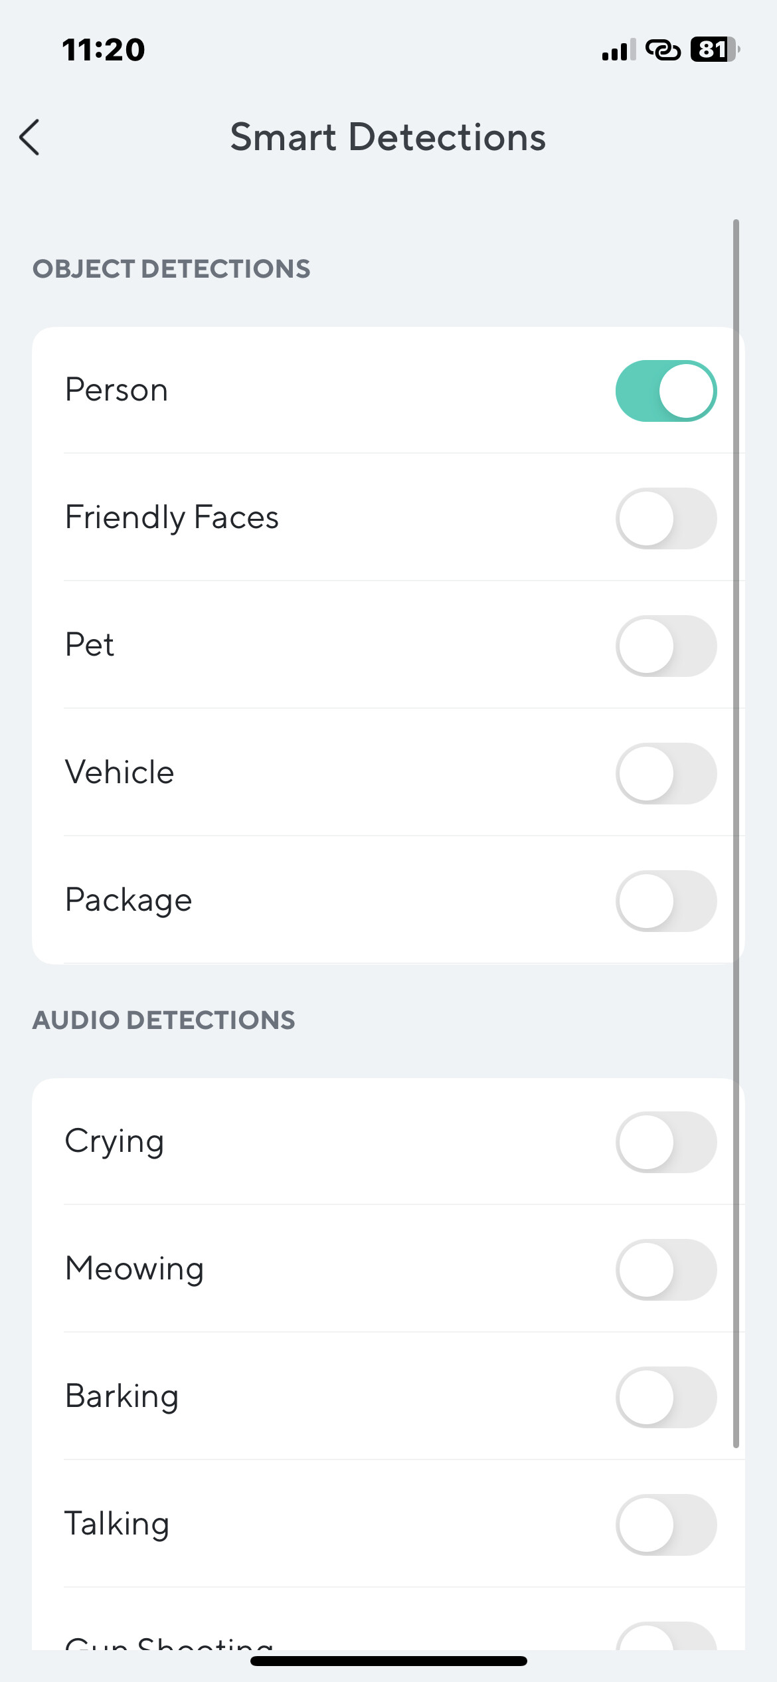Tap the Audio Detections section header
Viewport: 777px width, 1682px height.
point(164,1020)
